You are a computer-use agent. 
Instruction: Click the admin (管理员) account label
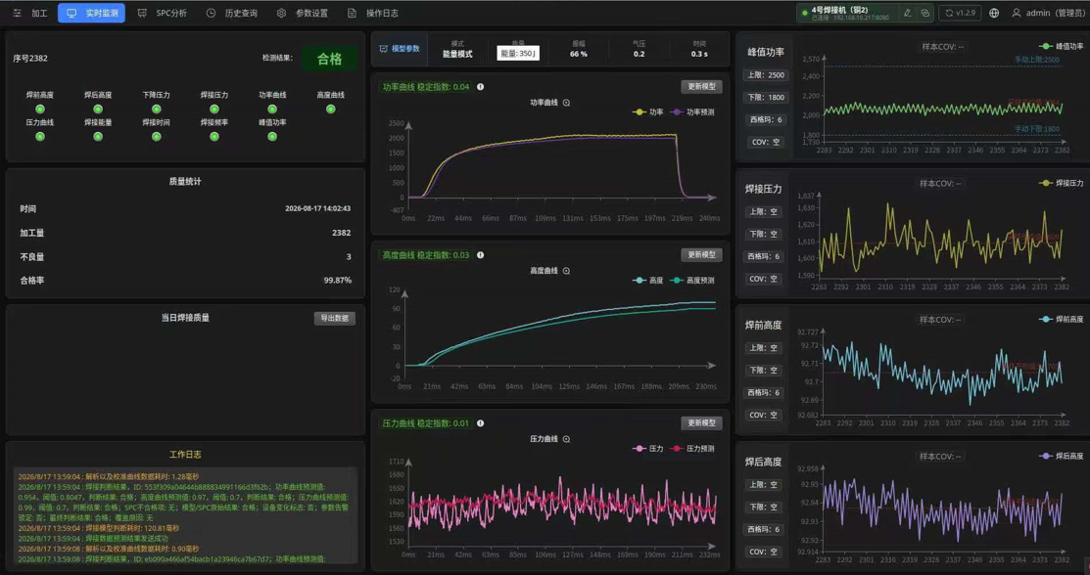pyautogui.click(x=1056, y=13)
